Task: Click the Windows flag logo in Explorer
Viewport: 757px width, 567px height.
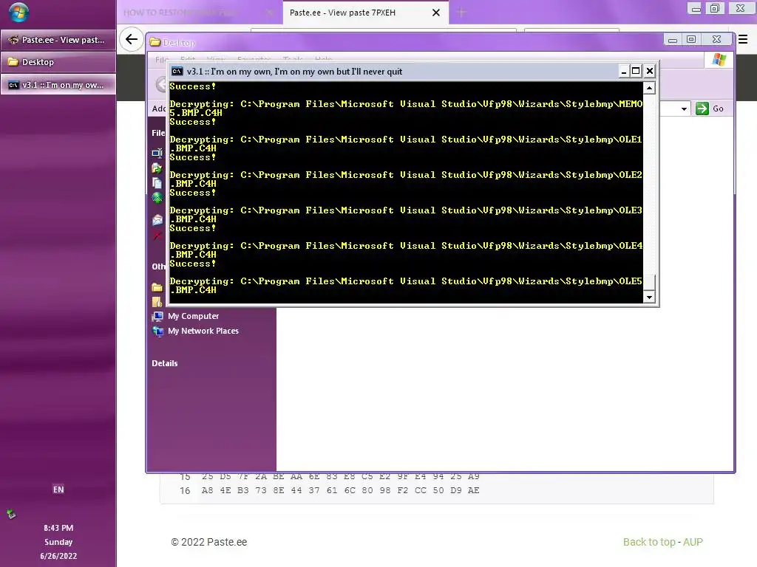Action: (719, 60)
